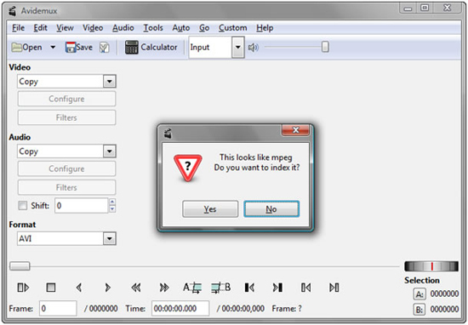Enable the audio Shift checkbox
This screenshot has height=325, width=468.
coord(23,206)
